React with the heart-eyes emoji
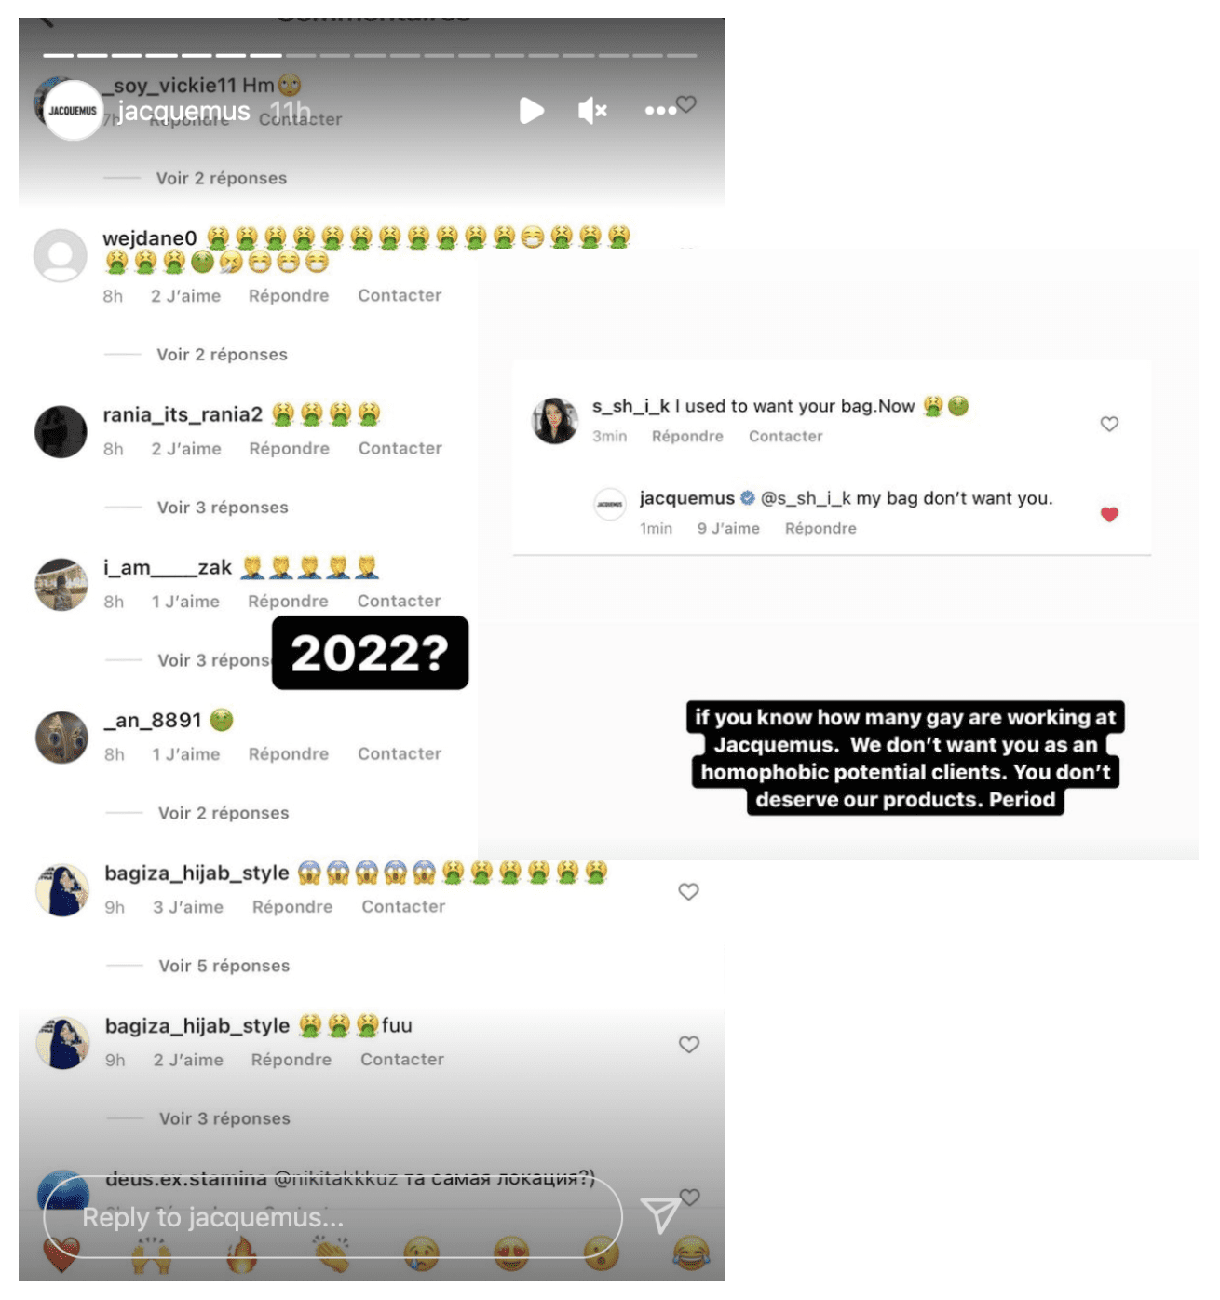Screen dimensions: 1220x1300 click(511, 1254)
